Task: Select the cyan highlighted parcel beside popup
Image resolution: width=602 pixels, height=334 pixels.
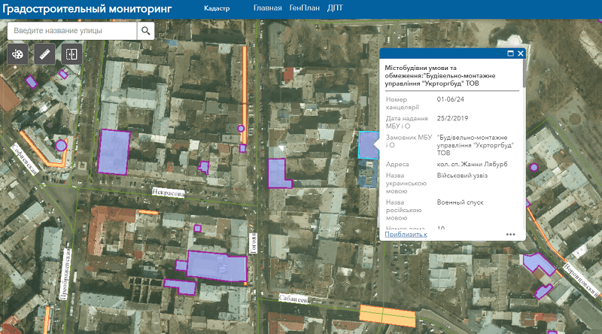Action: point(367,144)
